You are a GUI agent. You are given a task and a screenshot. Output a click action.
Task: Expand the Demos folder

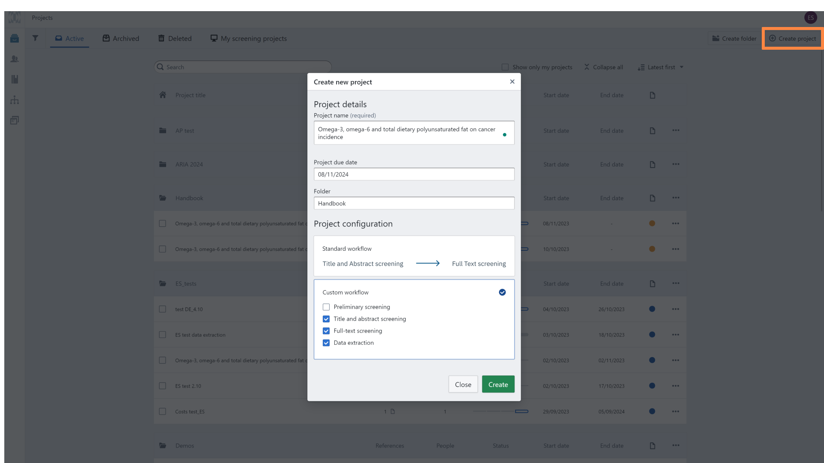tap(163, 445)
